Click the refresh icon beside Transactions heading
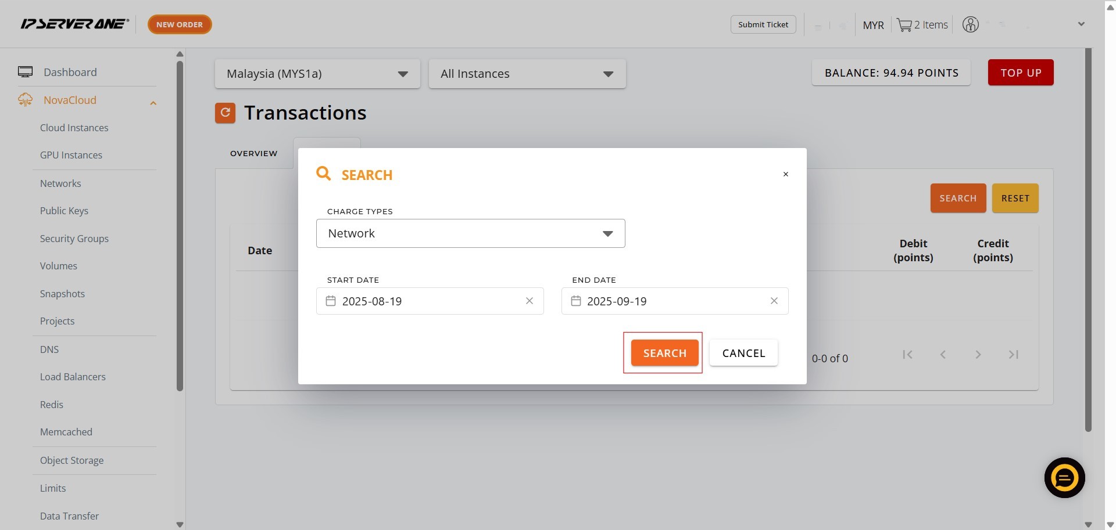The height and width of the screenshot is (530, 1116). click(x=225, y=113)
